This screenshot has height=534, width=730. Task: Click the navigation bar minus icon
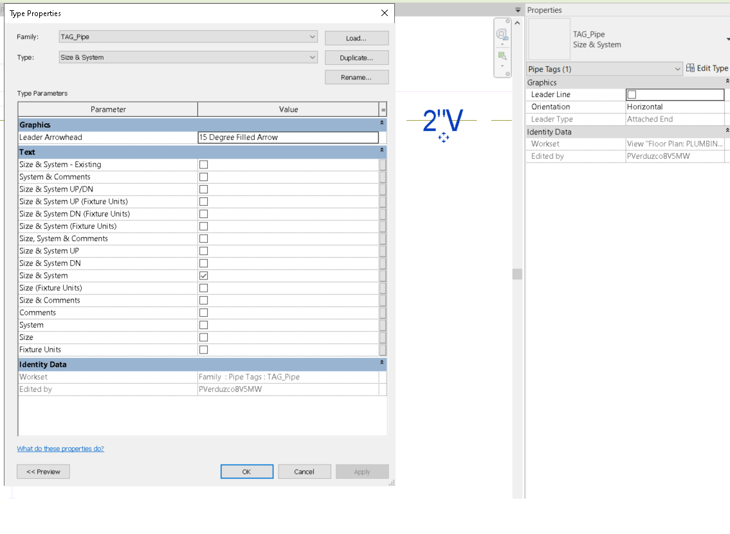(508, 74)
